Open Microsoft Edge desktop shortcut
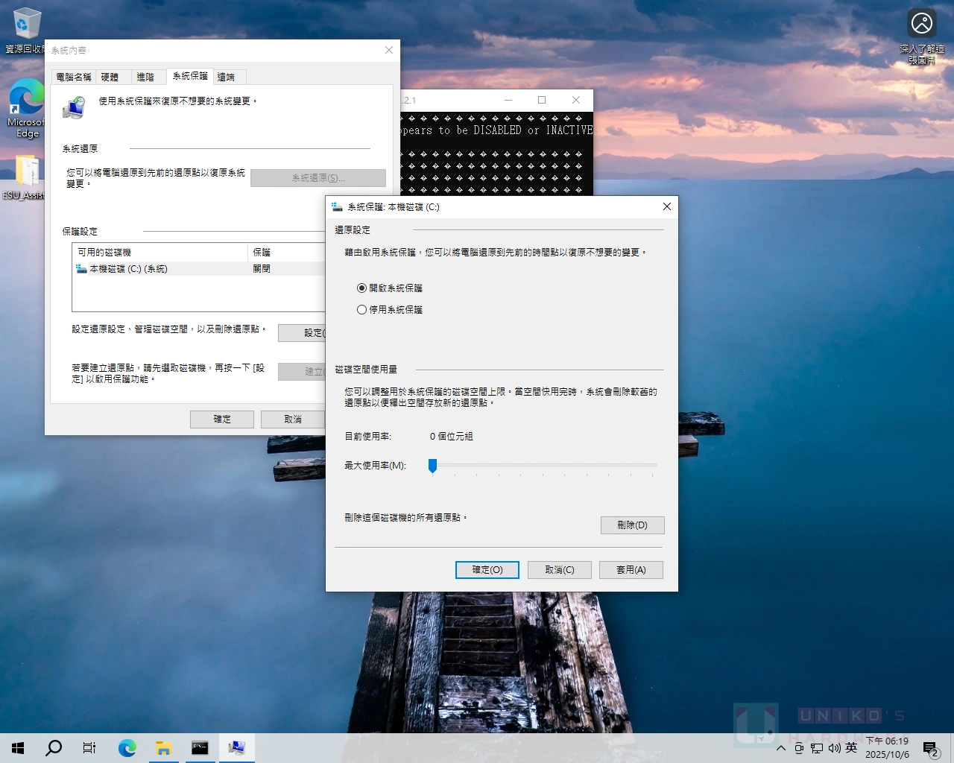 [x=27, y=101]
